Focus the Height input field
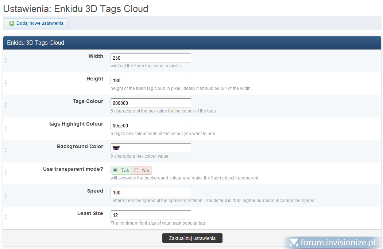The image size is (383, 249). point(151,80)
